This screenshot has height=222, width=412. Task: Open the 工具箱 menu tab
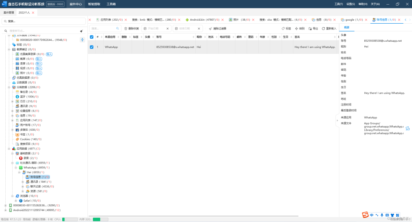(x=111, y=4)
